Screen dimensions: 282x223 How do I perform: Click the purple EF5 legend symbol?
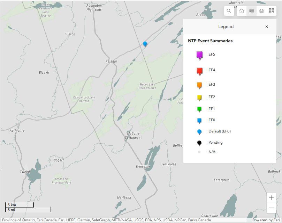tap(199, 55)
